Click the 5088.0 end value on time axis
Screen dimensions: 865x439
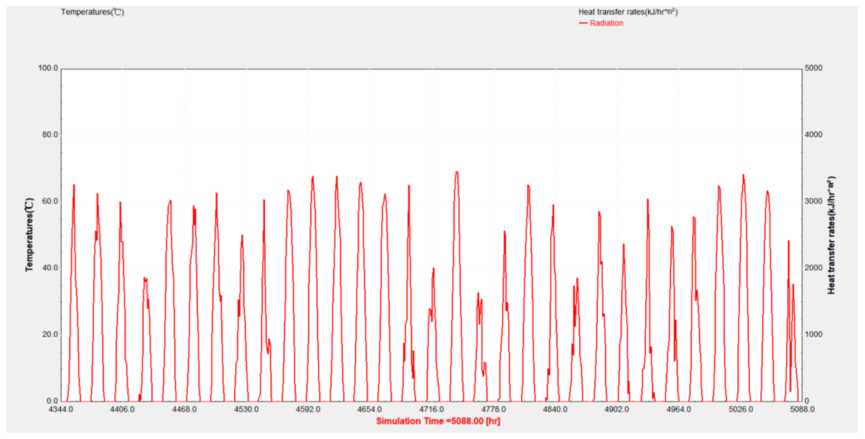pos(802,409)
